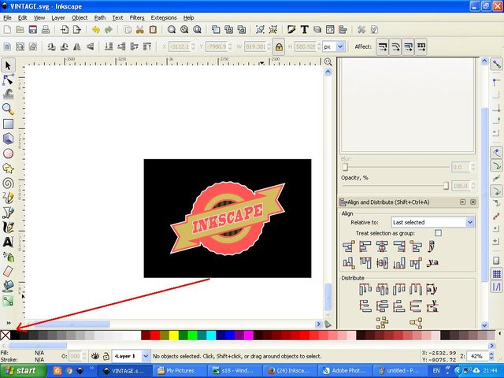504x378 pixels.
Task: Open Text and Font dialog icon
Action: pyautogui.click(x=304, y=30)
